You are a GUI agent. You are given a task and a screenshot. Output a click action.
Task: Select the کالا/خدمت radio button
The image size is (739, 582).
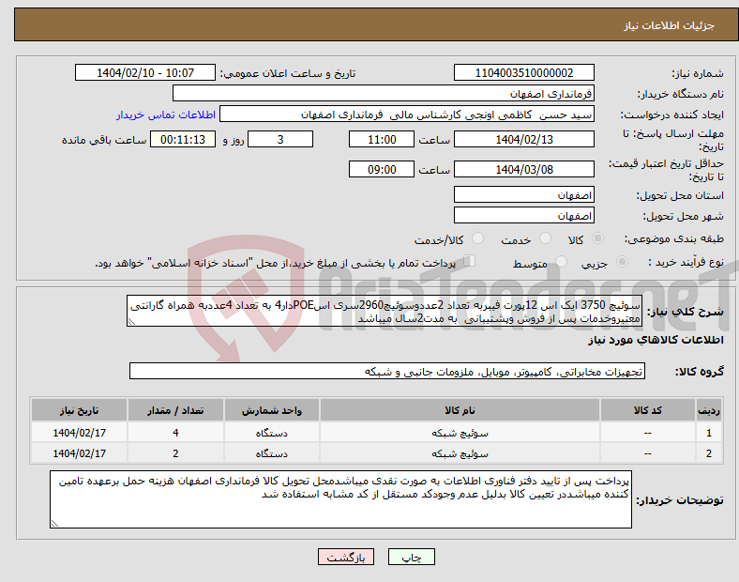pos(477,238)
